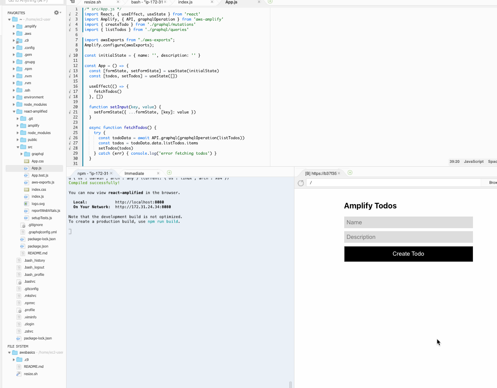Viewport: 497px width, 388px height.
Task: Open App.test.js in file tree
Action: click(40, 175)
